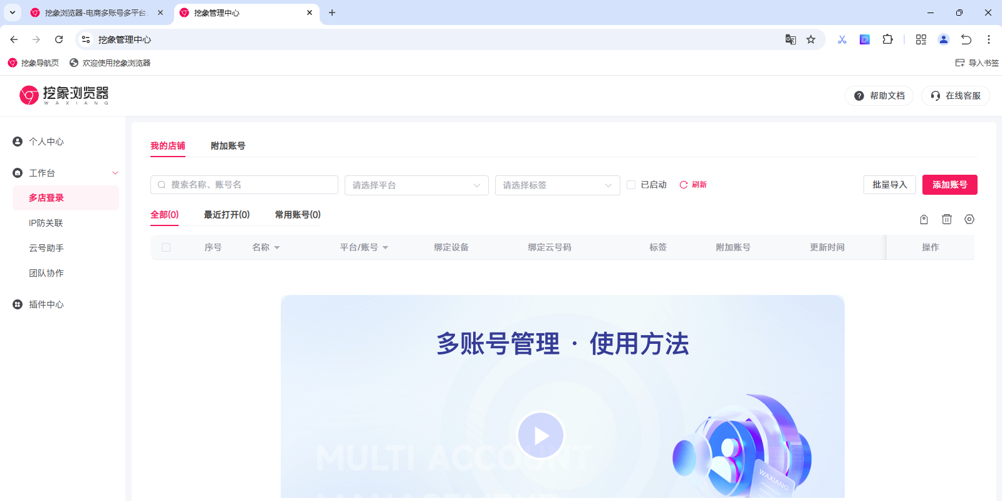Select the 最近打开(0) filter tab

point(226,215)
